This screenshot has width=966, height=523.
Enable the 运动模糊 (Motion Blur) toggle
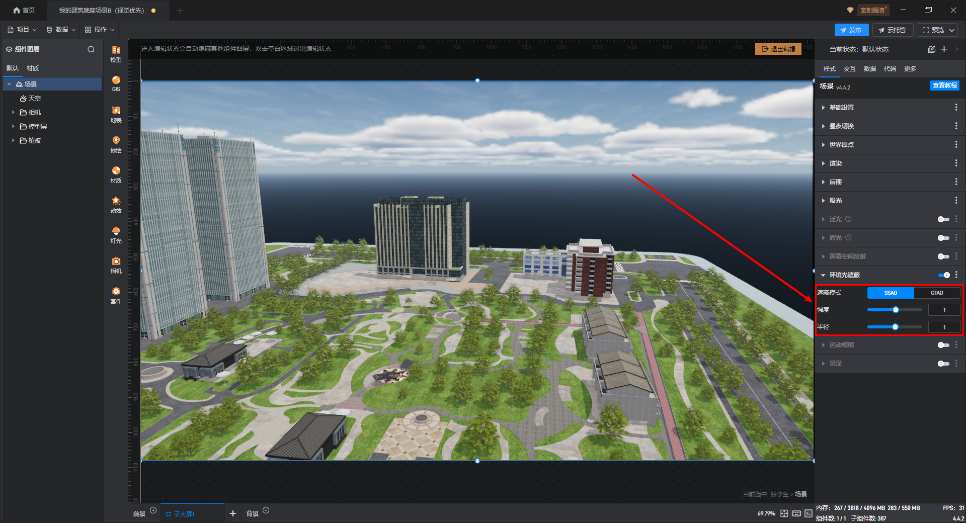click(x=943, y=345)
